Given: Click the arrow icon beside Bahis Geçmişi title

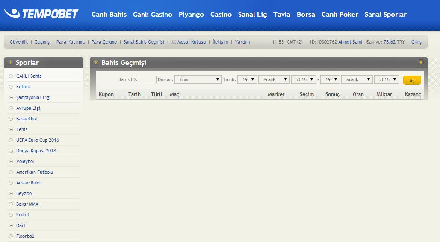Looking at the screenshot, I should point(95,63).
